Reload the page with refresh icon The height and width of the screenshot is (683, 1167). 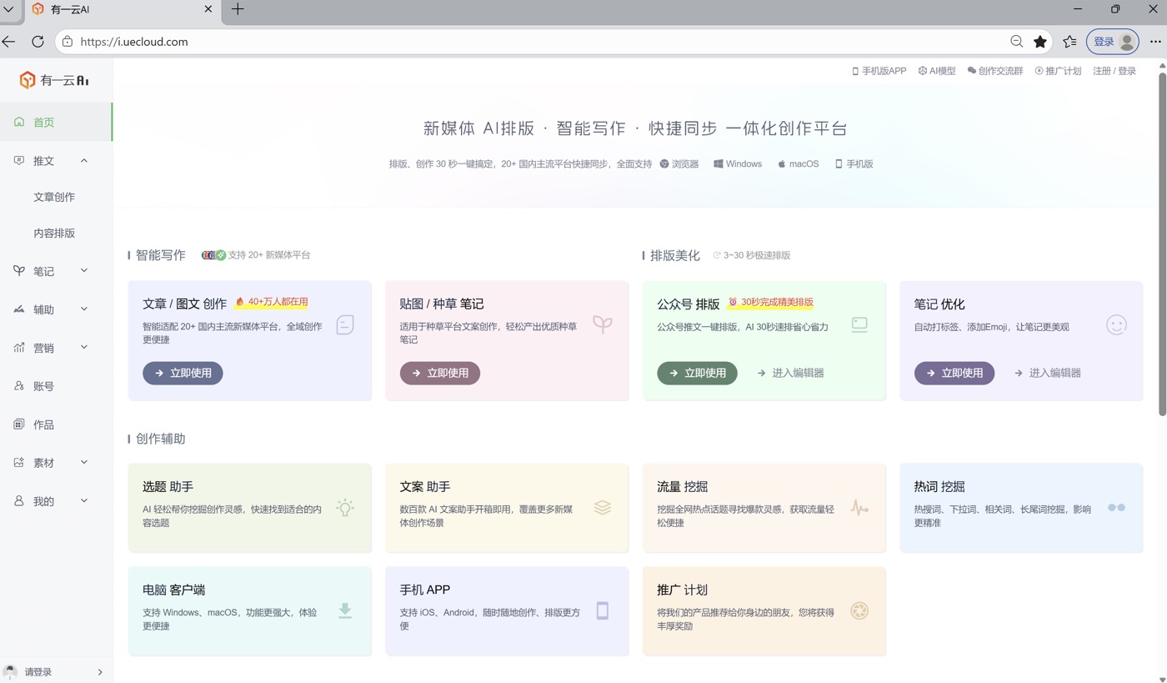[x=38, y=42]
